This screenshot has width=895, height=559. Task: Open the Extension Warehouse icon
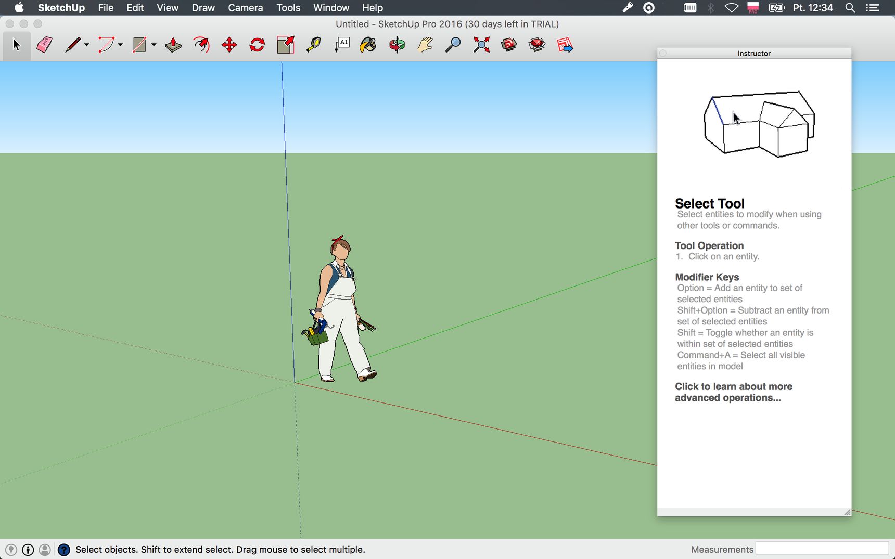(x=536, y=45)
